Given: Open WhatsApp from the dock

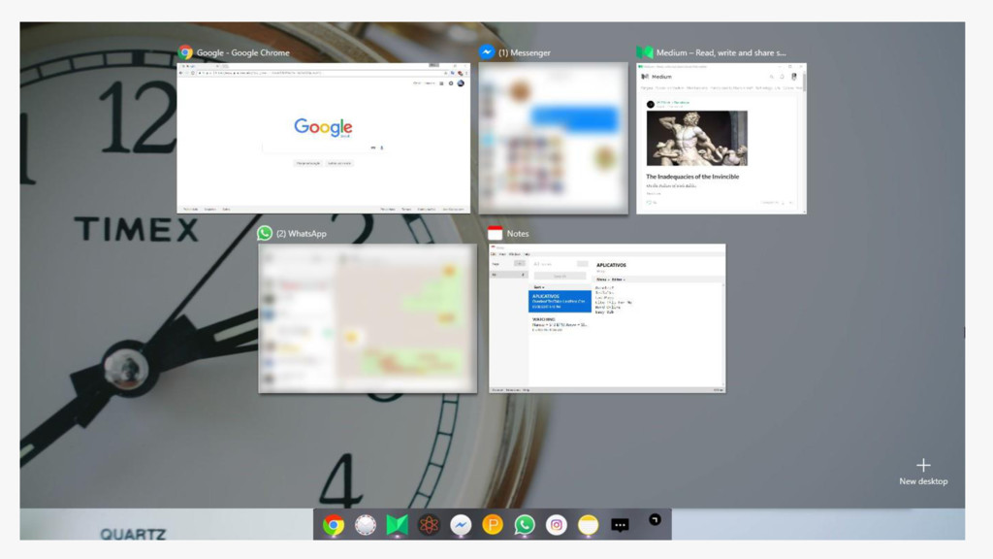Looking at the screenshot, I should [525, 525].
